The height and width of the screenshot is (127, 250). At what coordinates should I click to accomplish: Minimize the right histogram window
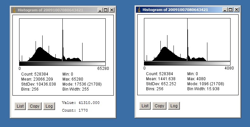point(225,10)
